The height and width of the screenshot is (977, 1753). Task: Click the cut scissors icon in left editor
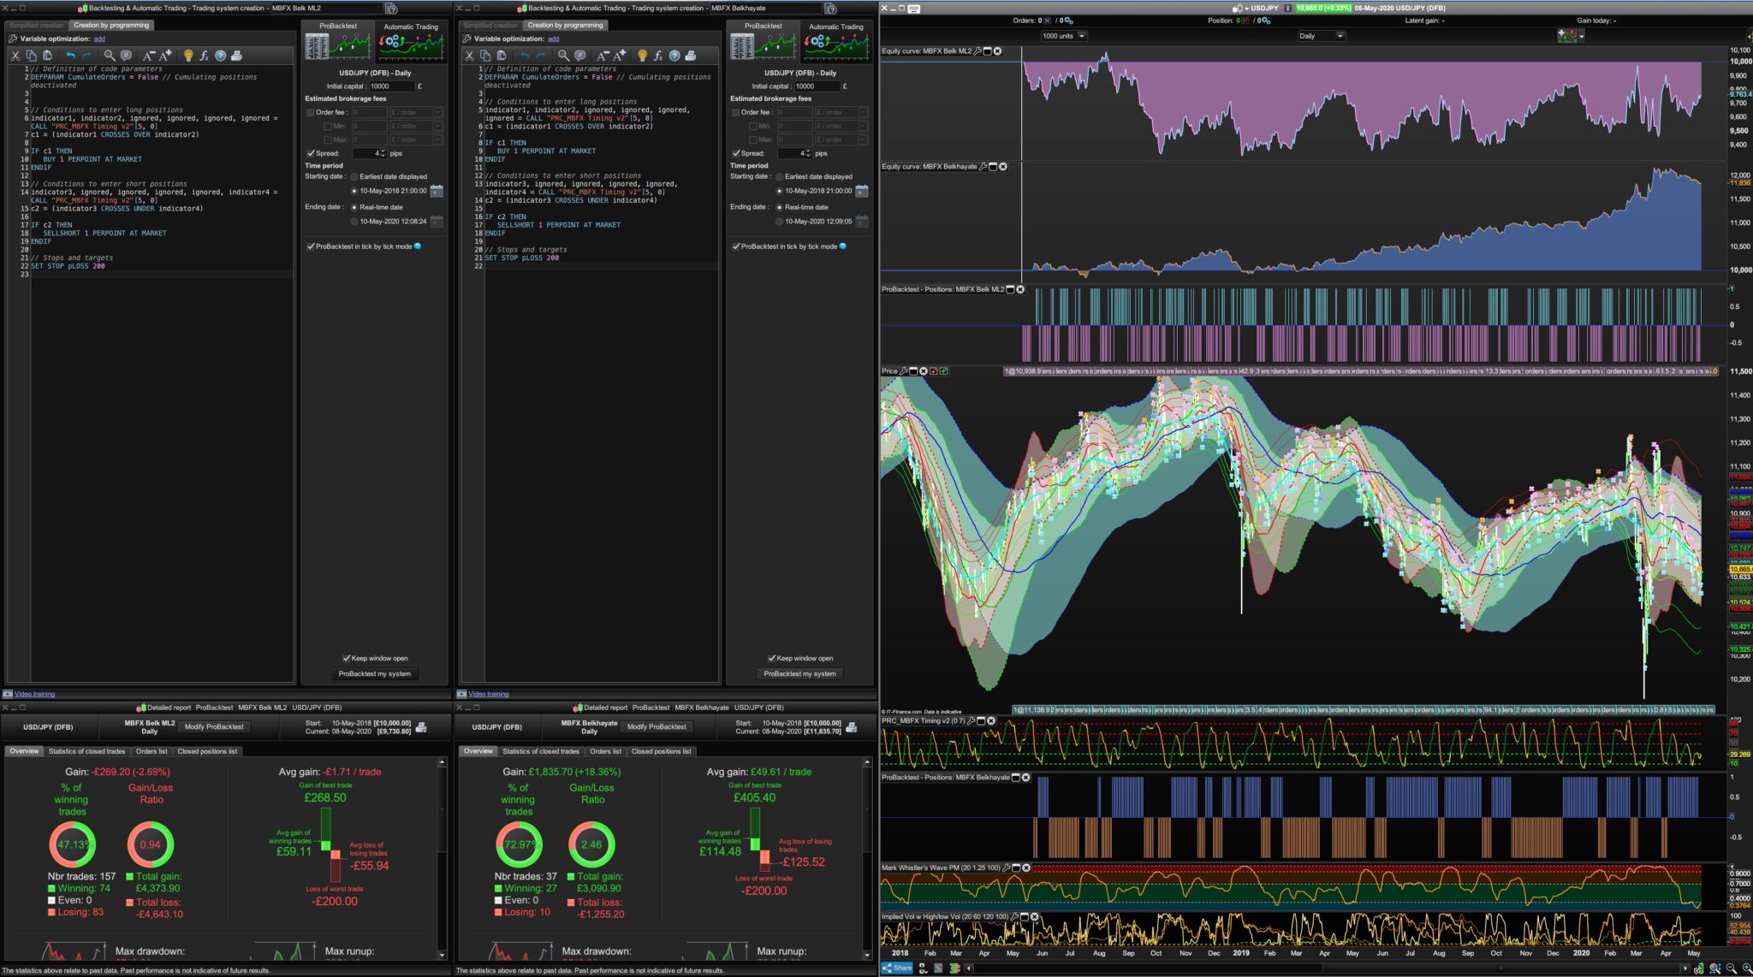(x=15, y=56)
